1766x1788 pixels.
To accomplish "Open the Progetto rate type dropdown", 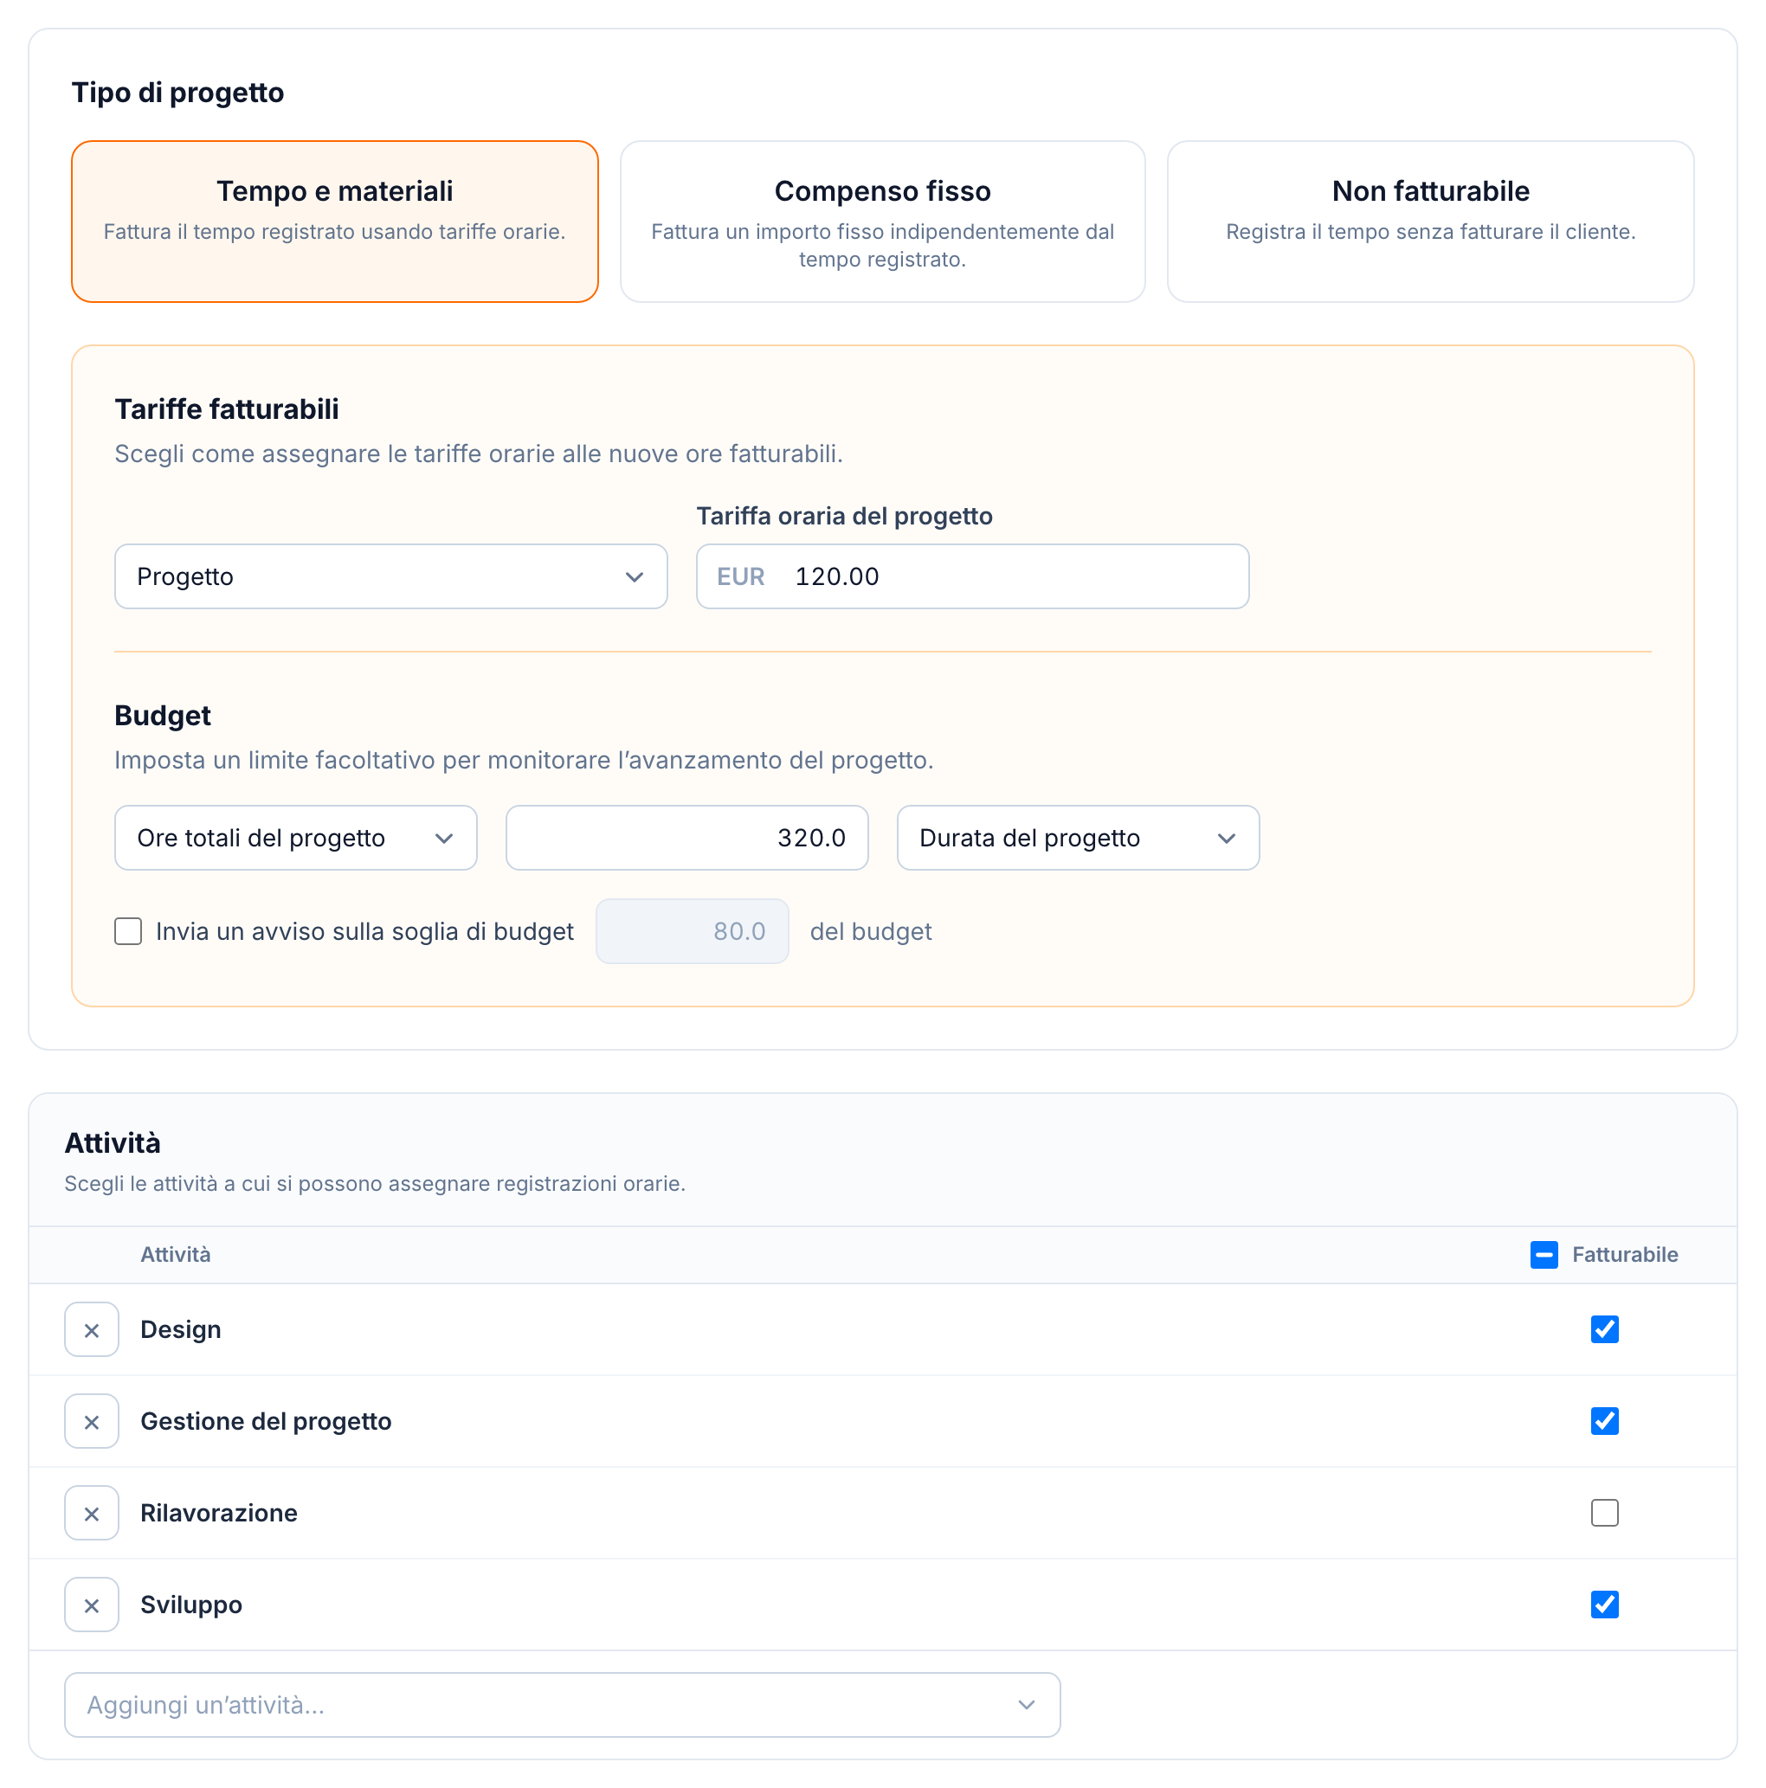I will (390, 576).
